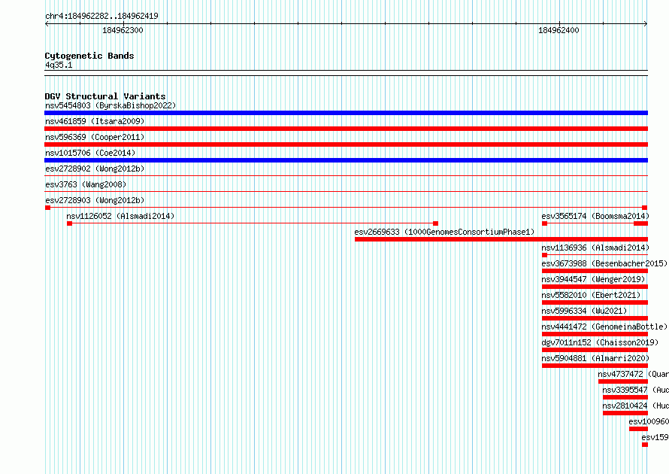This screenshot has height=474, width=669.
Task: Click the 184962400 ruler coordinate
Action: point(559,30)
